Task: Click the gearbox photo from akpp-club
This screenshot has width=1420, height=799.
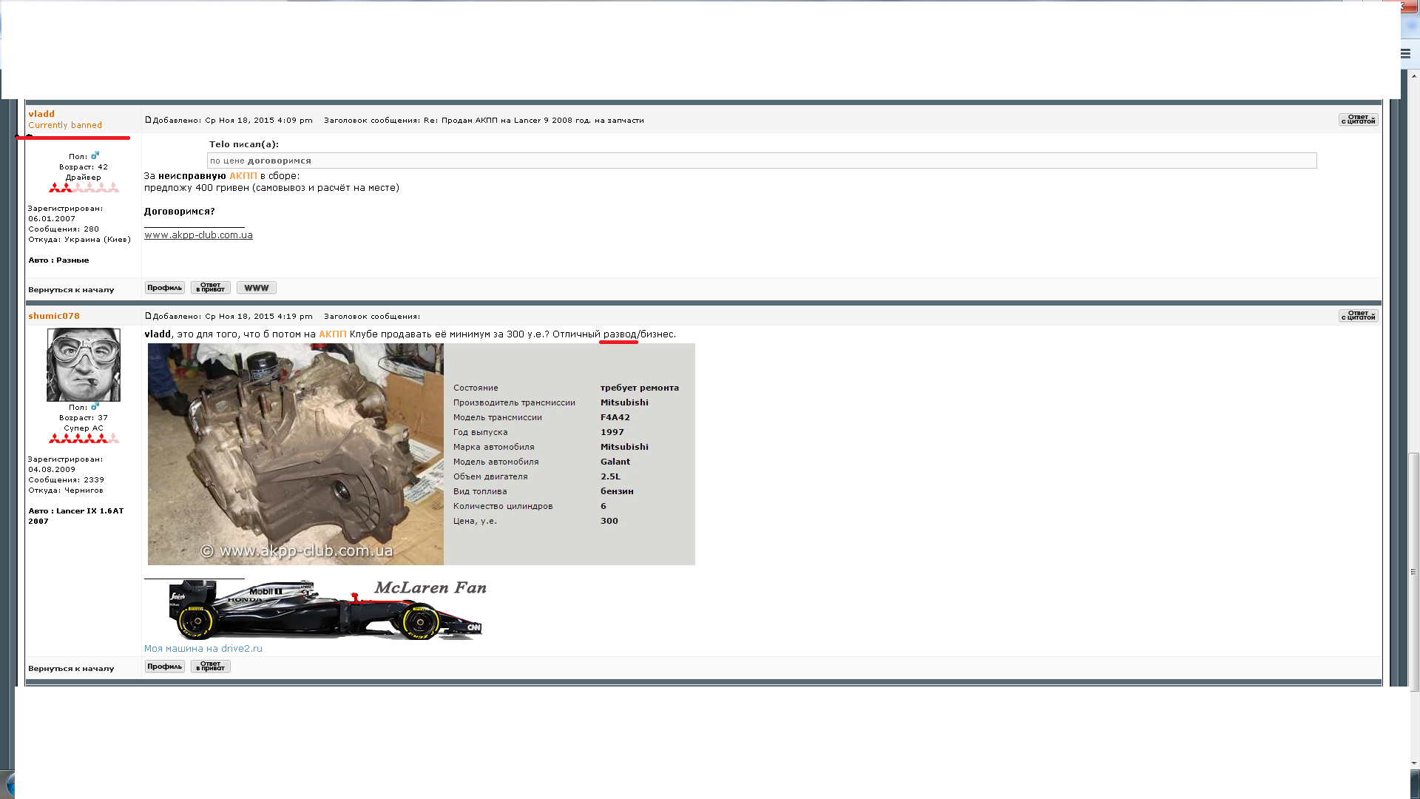Action: 296,454
